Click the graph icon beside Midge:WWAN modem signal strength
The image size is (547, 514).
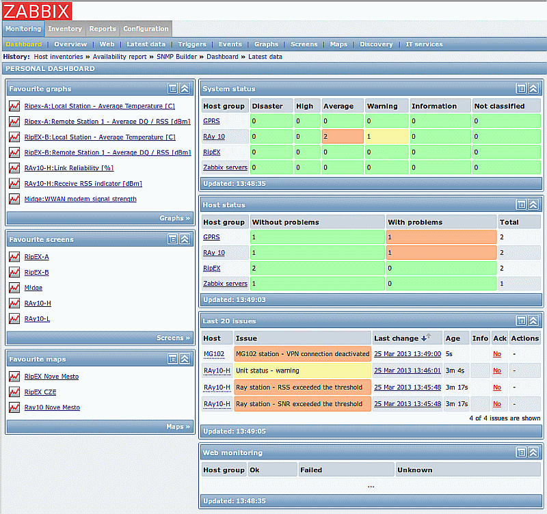[14, 199]
